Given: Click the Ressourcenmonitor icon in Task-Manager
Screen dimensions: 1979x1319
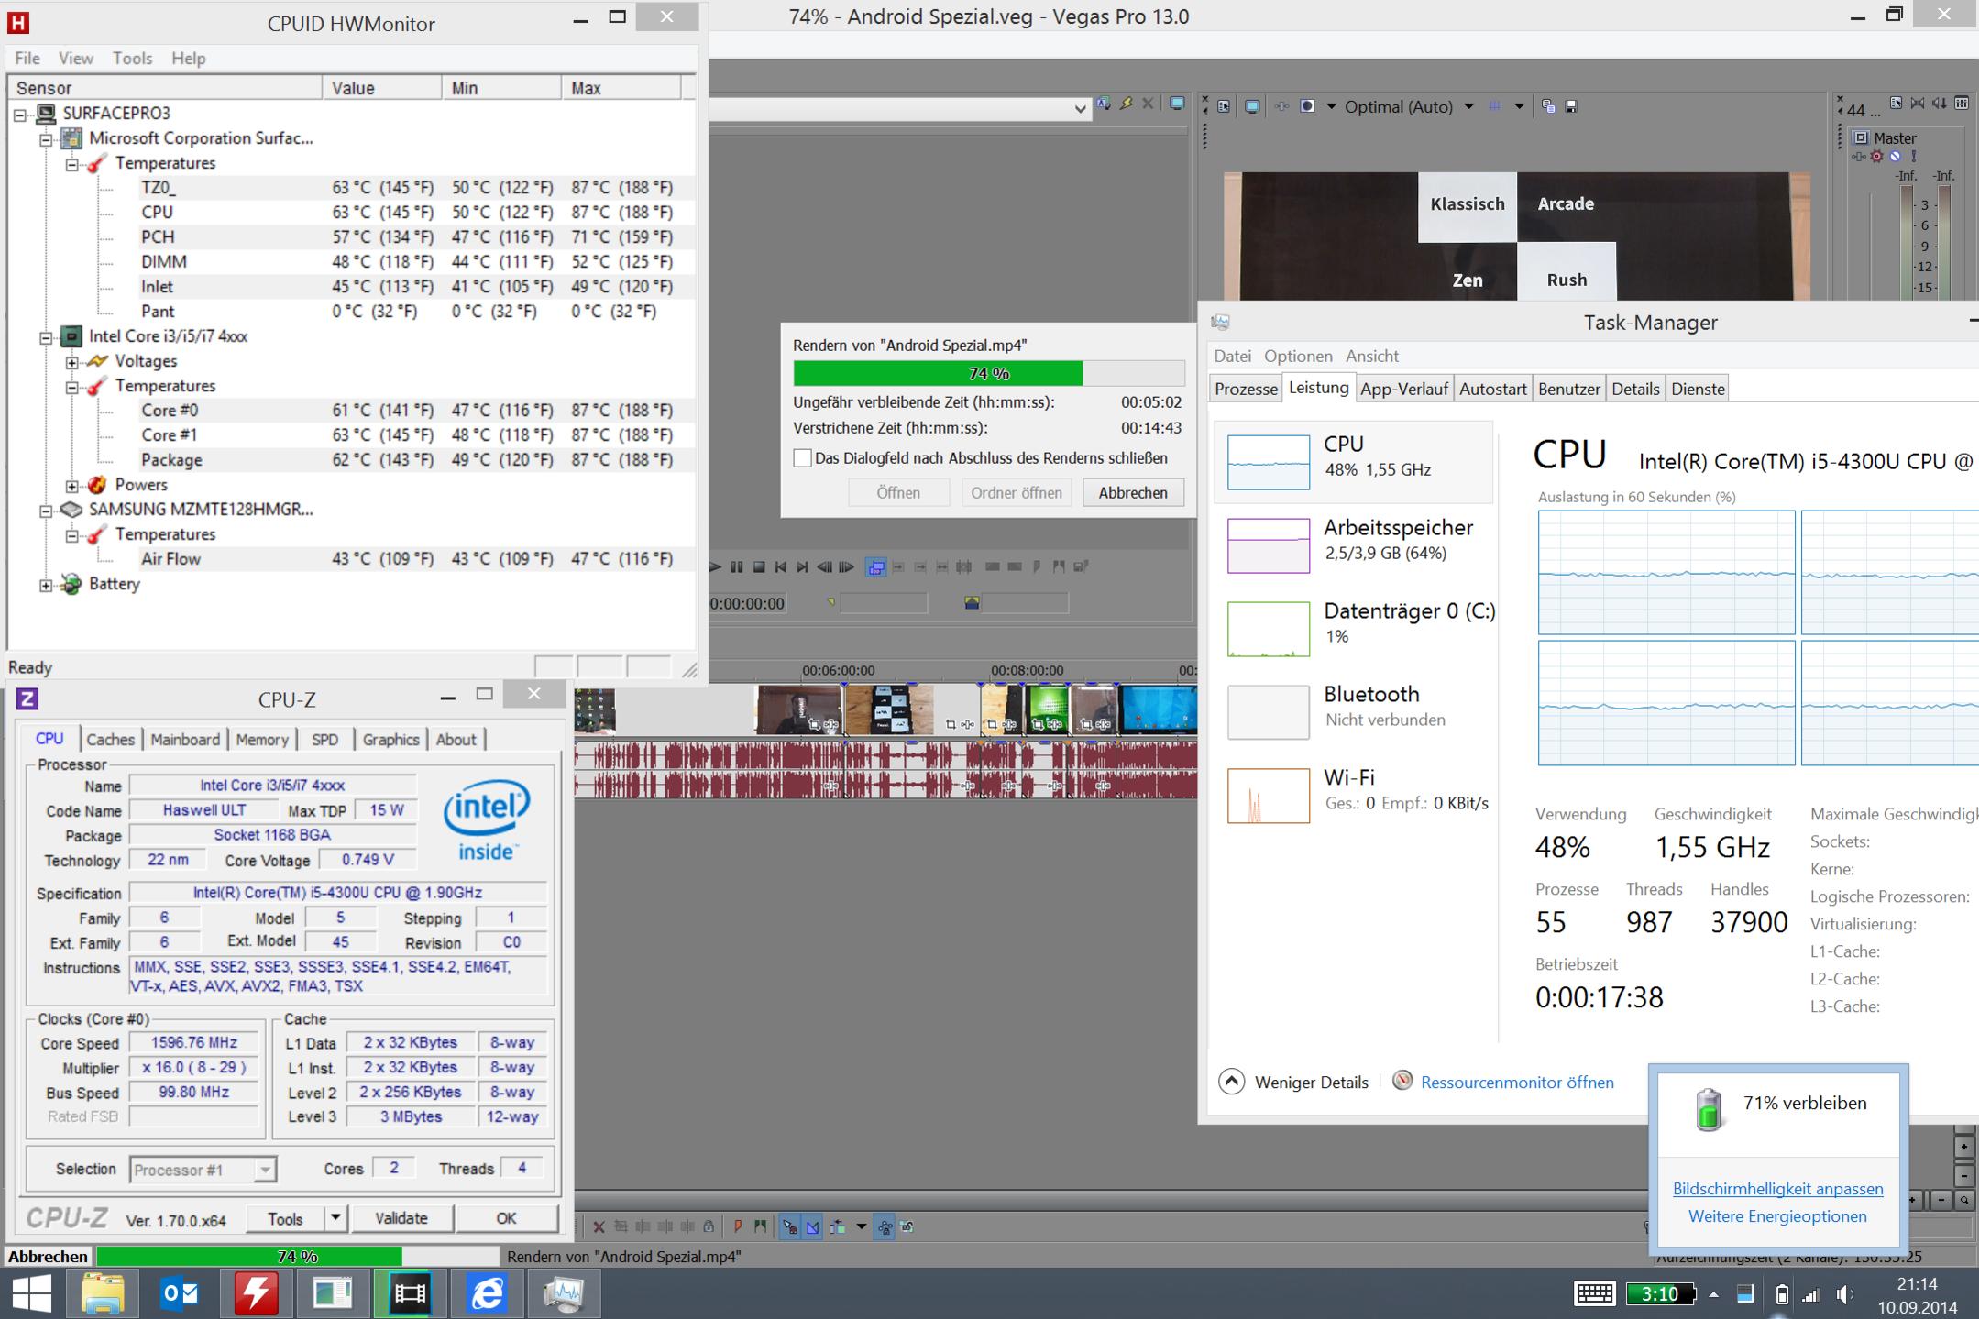Looking at the screenshot, I should (1402, 1081).
